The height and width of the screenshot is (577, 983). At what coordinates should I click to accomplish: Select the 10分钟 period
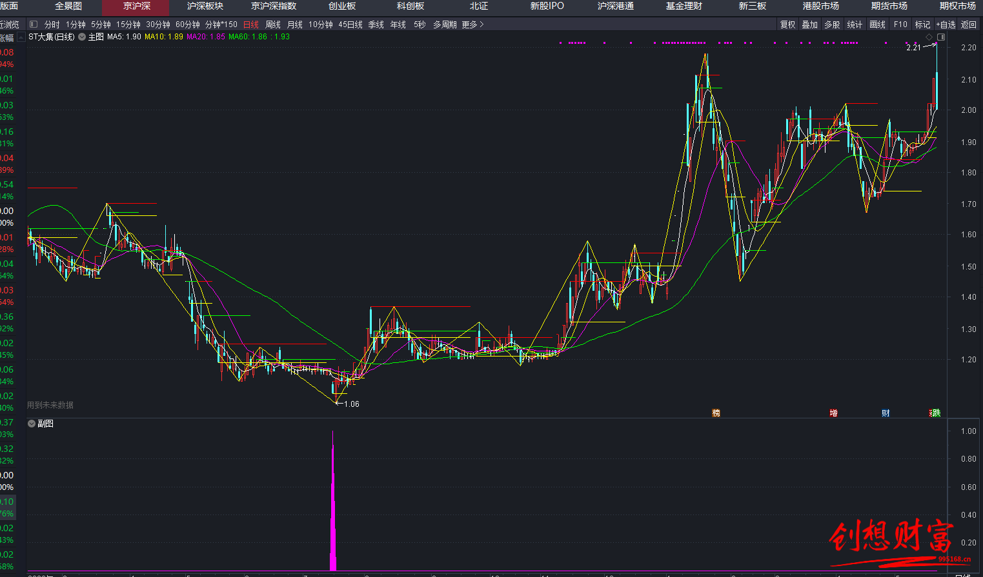coord(321,24)
